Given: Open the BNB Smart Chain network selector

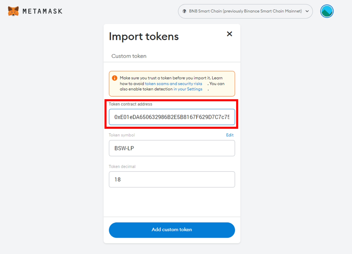Looking at the screenshot, I should point(245,11).
